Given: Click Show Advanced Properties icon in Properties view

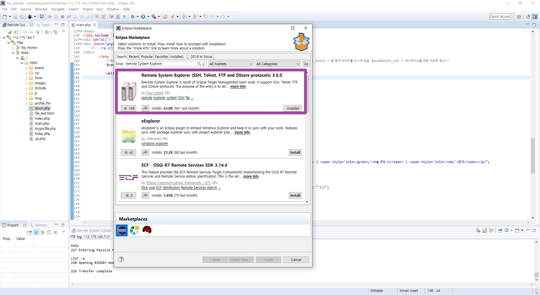Looking at the screenshot, I should [x=42, y=233].
